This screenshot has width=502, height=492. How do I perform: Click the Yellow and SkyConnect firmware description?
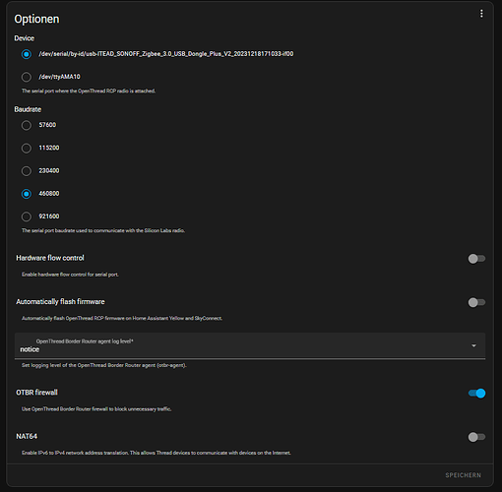(x=122, y=318)
